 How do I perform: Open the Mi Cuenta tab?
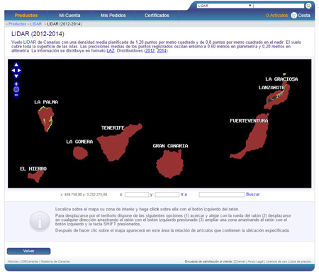click(x=69, y=16)
